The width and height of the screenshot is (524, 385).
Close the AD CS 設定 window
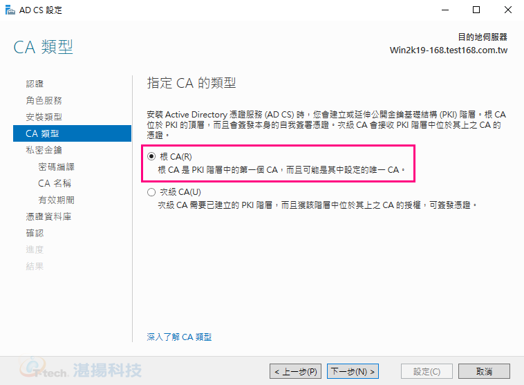point(508,10)
